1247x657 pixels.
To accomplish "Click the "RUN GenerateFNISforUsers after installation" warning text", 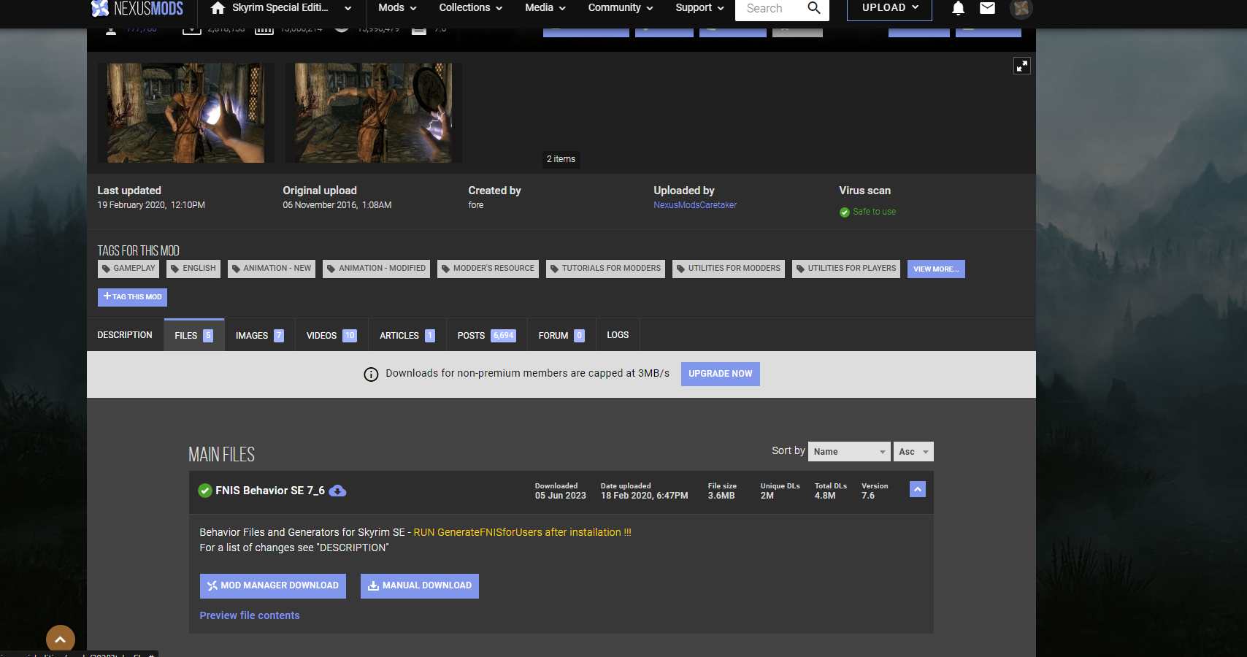I will [x=522, y=533].
